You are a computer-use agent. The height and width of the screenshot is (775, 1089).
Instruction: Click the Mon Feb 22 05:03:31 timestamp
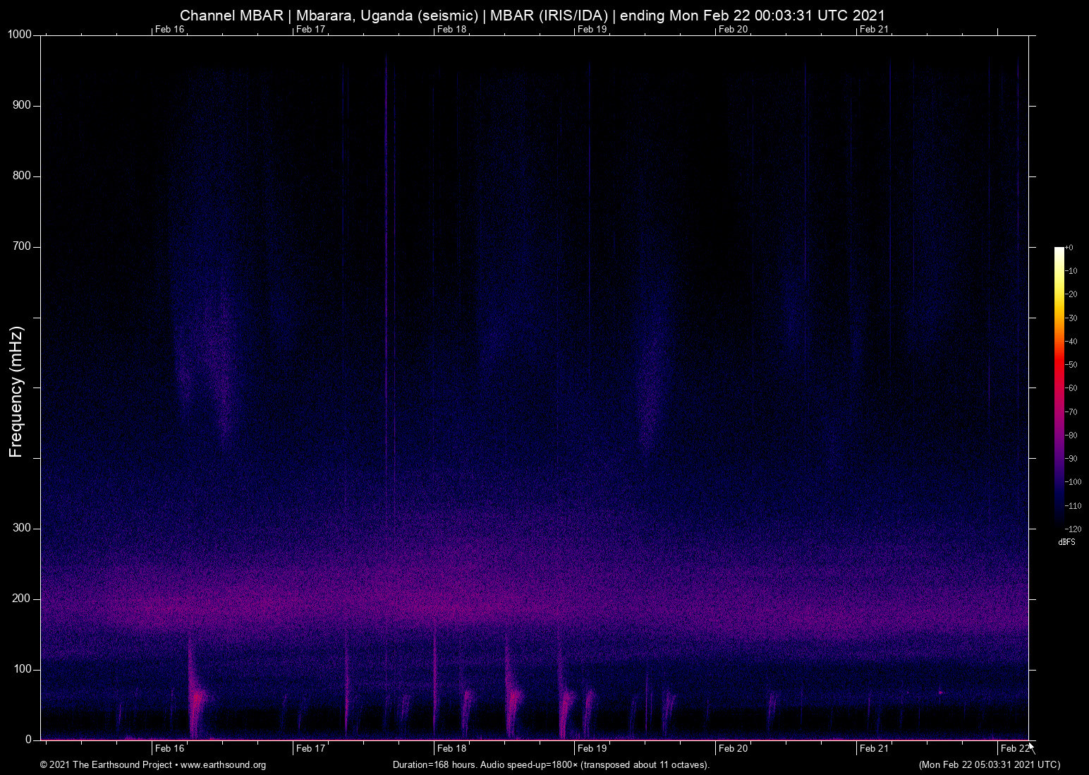pyautogui.click(x=989, y=765)
